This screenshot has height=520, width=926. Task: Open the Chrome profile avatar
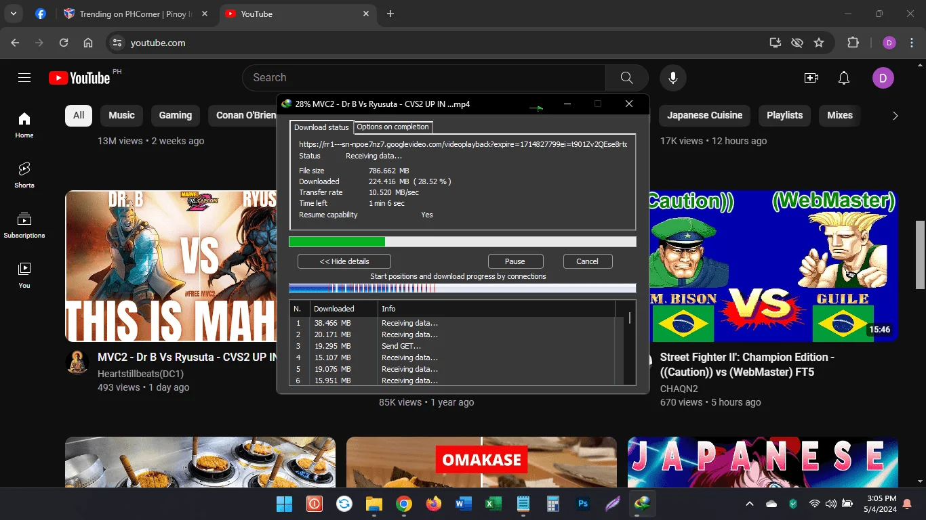[889, 43]
